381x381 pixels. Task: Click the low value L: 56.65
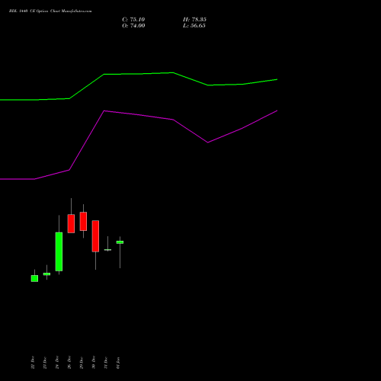pyautogui.click(x=194, y=26)
